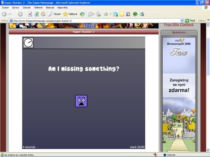Refresh the current page
The height and width of the screenshot is (157, 210).
(37, 14)
